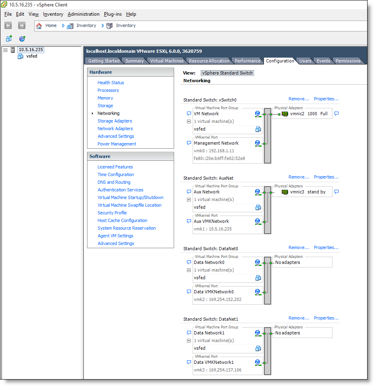Screen dimensions: 374x386
Task: Open the Administration menu
Action: pos(83,14)
